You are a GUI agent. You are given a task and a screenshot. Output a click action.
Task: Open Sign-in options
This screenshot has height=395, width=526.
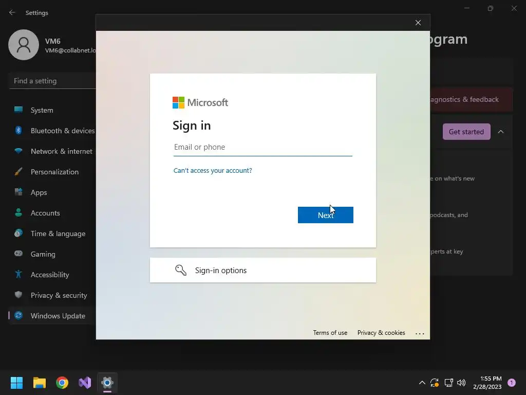point(262,270)
